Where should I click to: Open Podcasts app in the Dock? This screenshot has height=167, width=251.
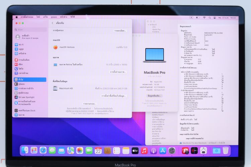[153, 150]
